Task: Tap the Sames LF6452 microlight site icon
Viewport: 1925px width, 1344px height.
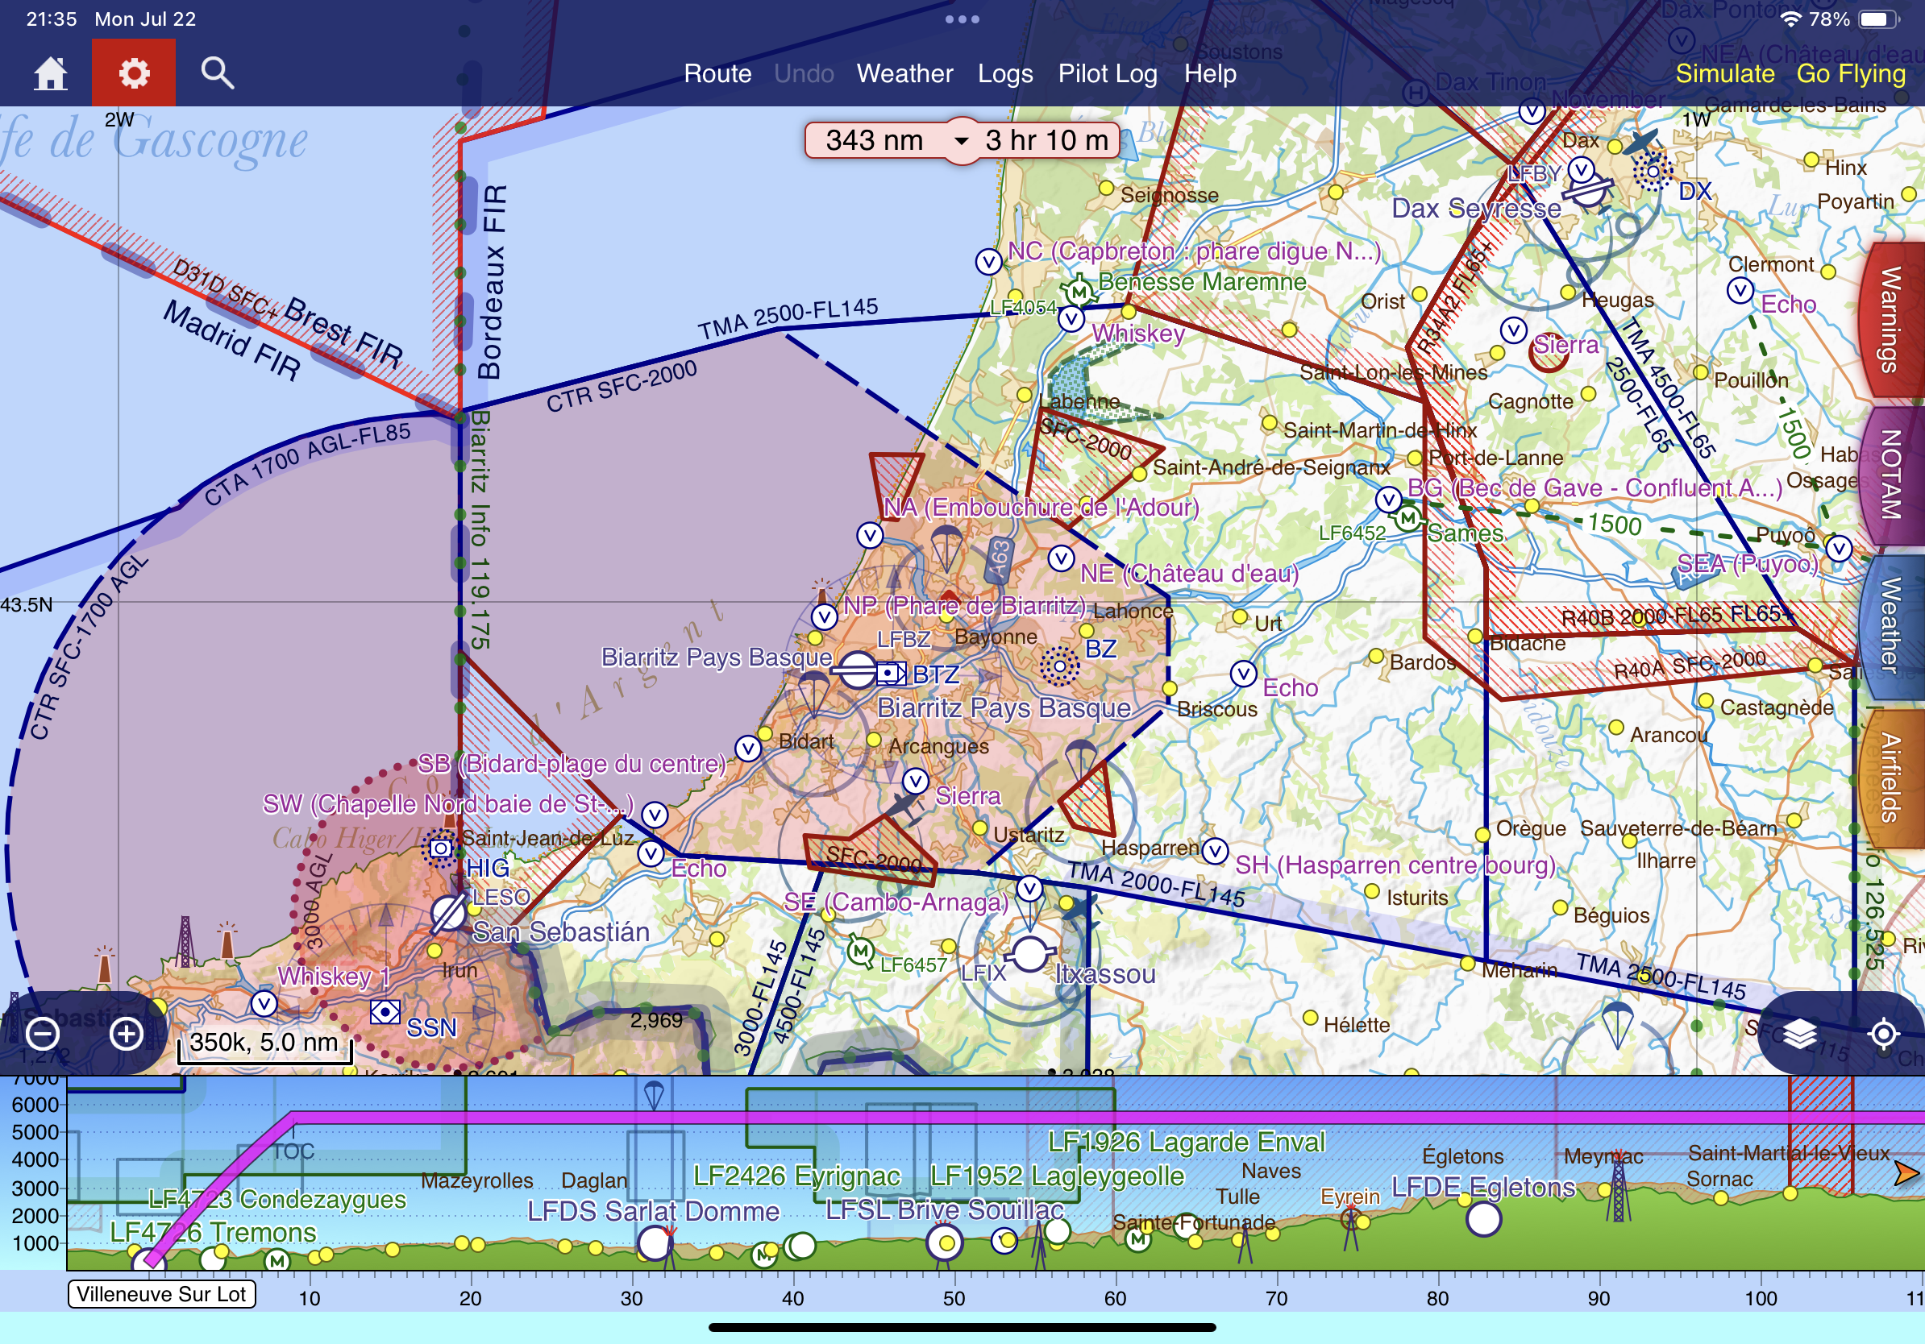Action: coord(1407,519)
